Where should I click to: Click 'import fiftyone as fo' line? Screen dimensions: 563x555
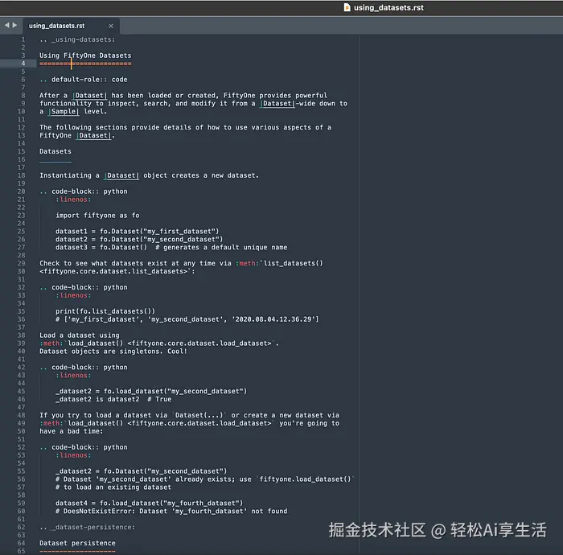coord(97,216)
